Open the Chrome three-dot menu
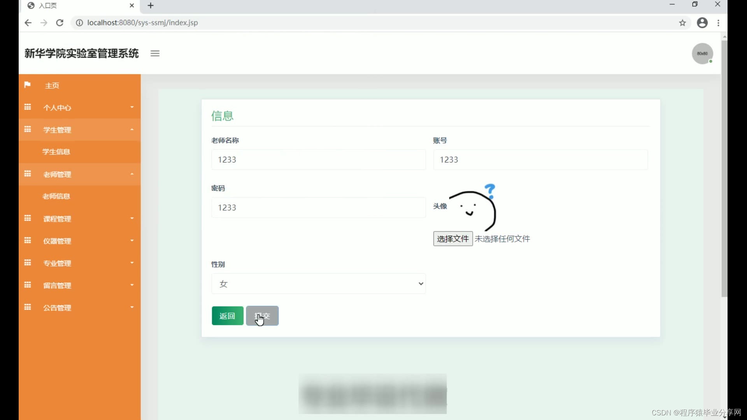Viewport: 747px width, 420px height. [x=718, y=23]
